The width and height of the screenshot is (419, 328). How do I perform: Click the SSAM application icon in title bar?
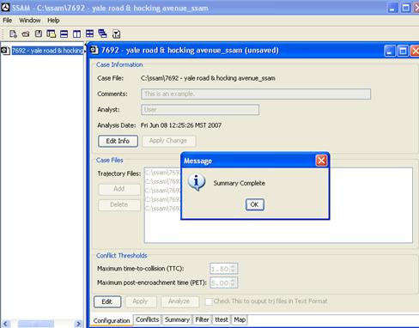point(5,8)
